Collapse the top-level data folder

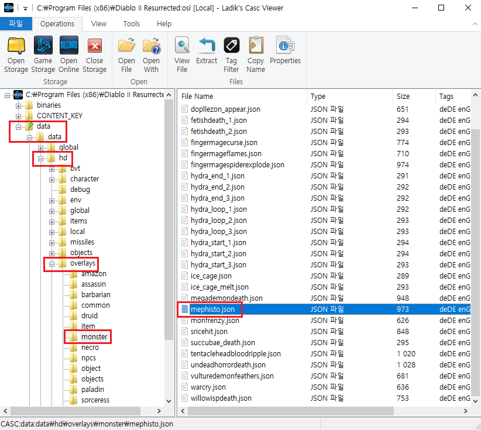click(18, 127)
